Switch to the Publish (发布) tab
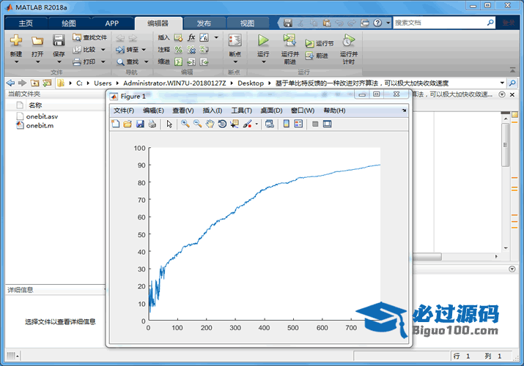This screenshot has width=524, height=366. coord(204,23)
